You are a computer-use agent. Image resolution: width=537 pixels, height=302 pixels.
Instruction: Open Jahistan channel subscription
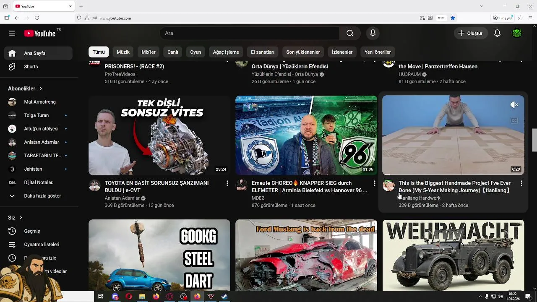pos(38,169)
